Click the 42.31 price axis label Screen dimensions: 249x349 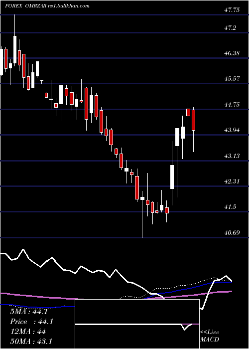(x=232, y=181)
